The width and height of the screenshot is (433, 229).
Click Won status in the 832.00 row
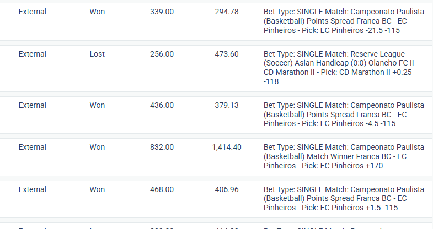tap(97, 147)
